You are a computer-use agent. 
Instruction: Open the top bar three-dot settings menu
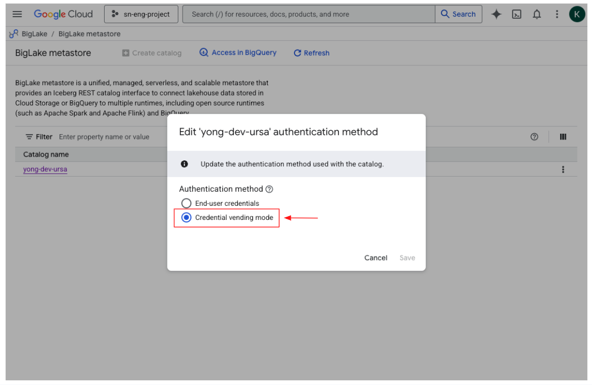(x=557, y=14)
